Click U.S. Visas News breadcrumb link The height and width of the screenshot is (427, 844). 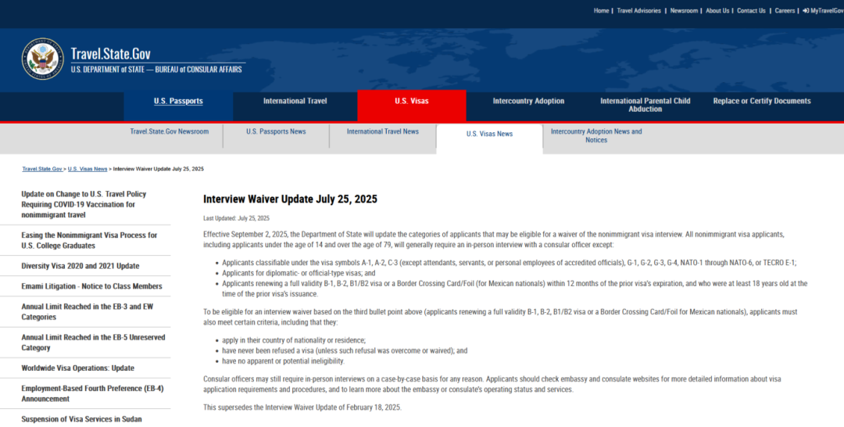(x=88, y=169)
